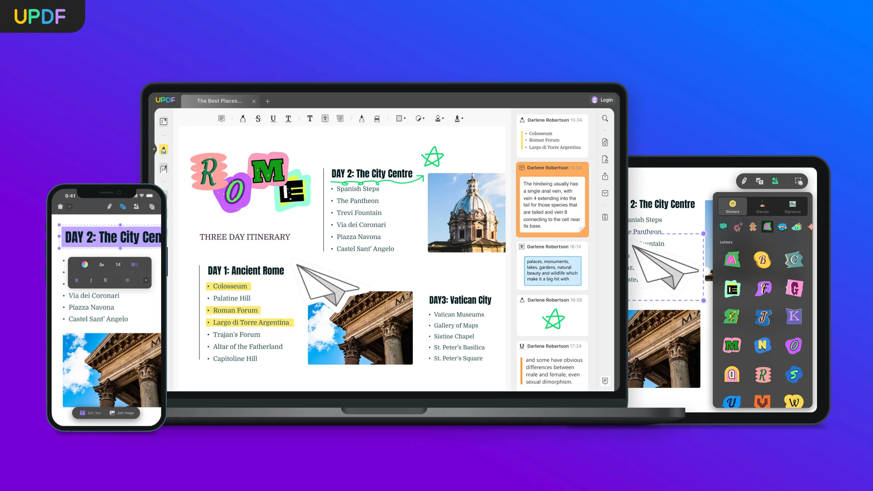Toggle bold formatting on mobile toolbar
Screen dimensions: 873x491
(x=77, y=280)
